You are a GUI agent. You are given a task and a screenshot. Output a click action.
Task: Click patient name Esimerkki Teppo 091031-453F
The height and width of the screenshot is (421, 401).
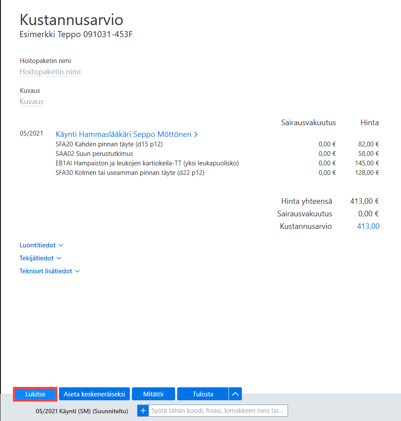76,35
